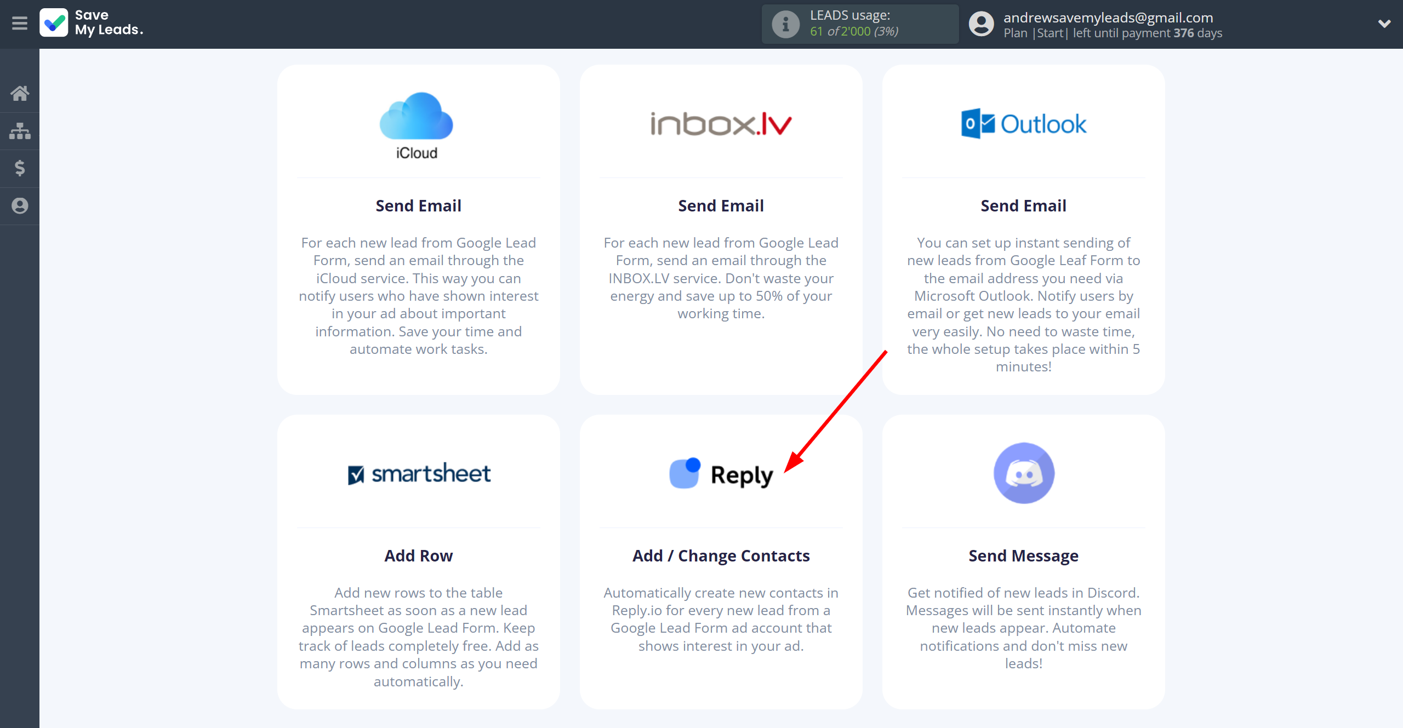
Task: Click the Reply.io description text
Action: [721, 620]
